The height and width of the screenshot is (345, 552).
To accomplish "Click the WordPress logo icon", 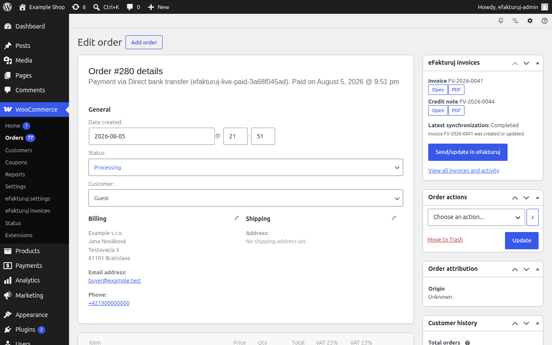I will [7, 7].
